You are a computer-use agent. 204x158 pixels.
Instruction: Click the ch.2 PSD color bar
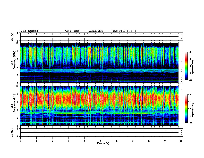pos(186,109)
